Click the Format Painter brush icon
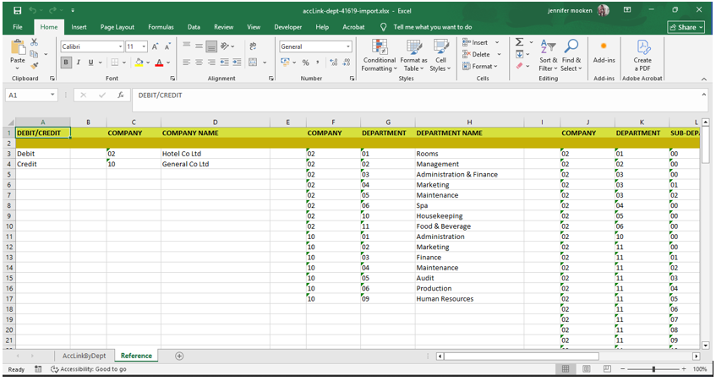Viewport: 716px width, 381px height. tap(35, 66)
